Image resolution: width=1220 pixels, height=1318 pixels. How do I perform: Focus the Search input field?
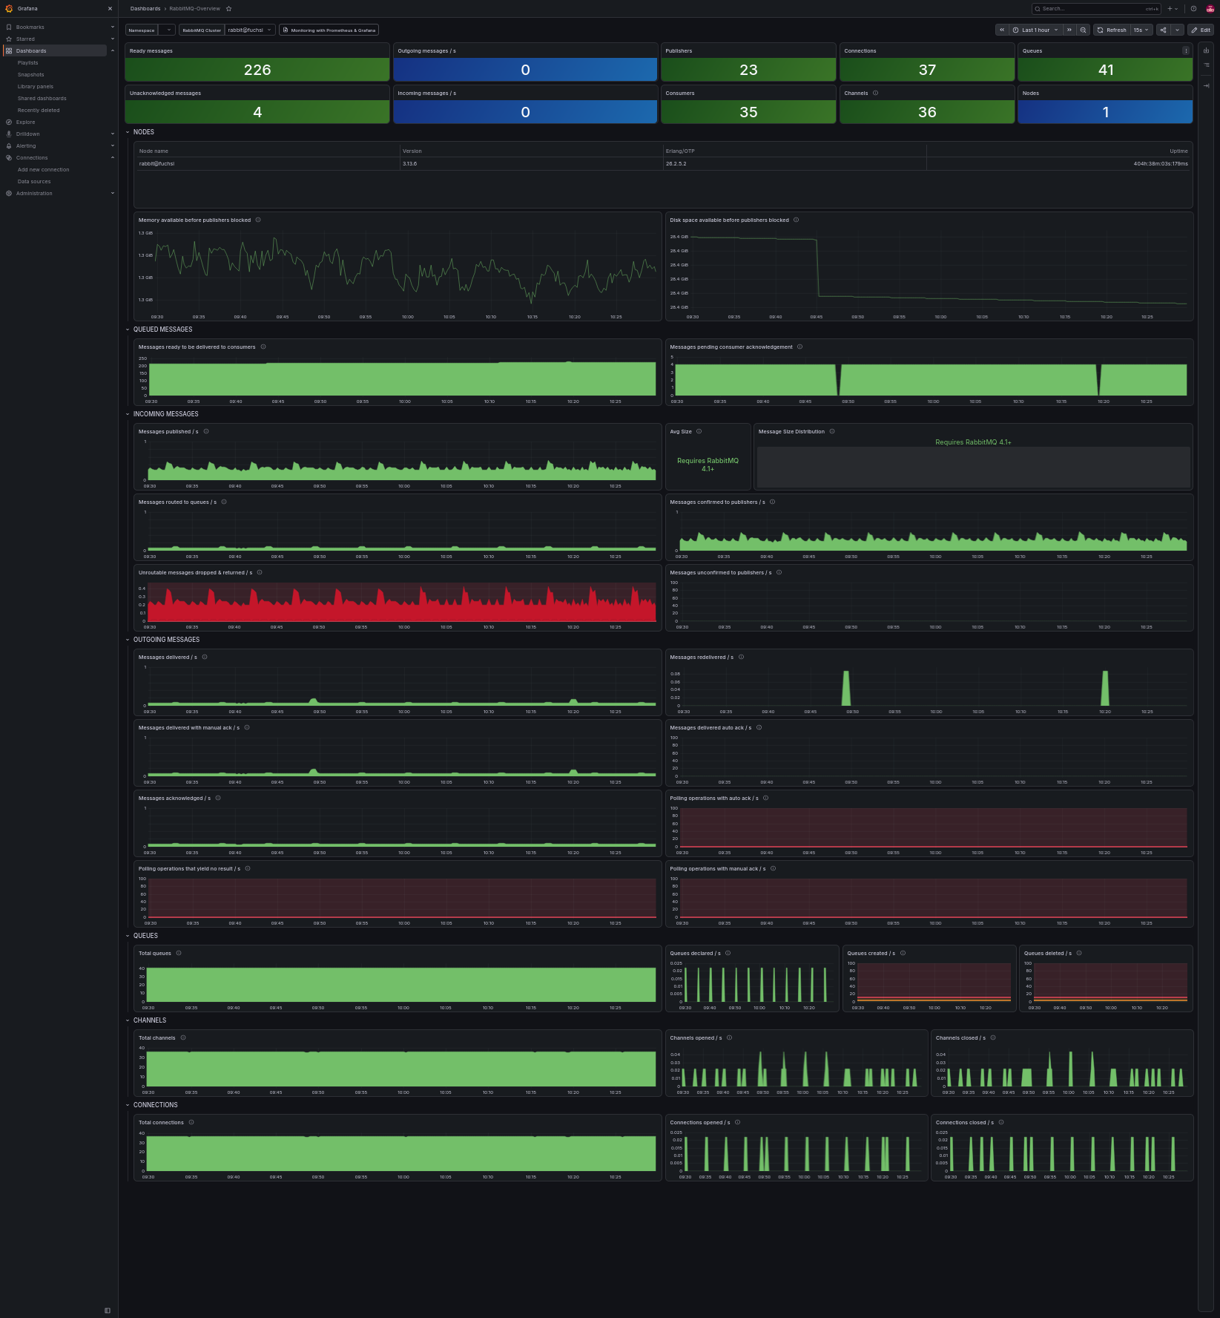coord(1096,9)
